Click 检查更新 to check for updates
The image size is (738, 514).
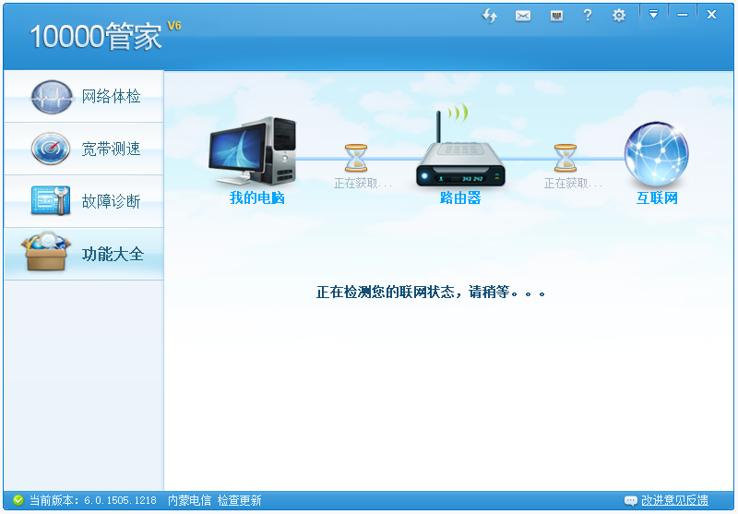click(239, 500)
